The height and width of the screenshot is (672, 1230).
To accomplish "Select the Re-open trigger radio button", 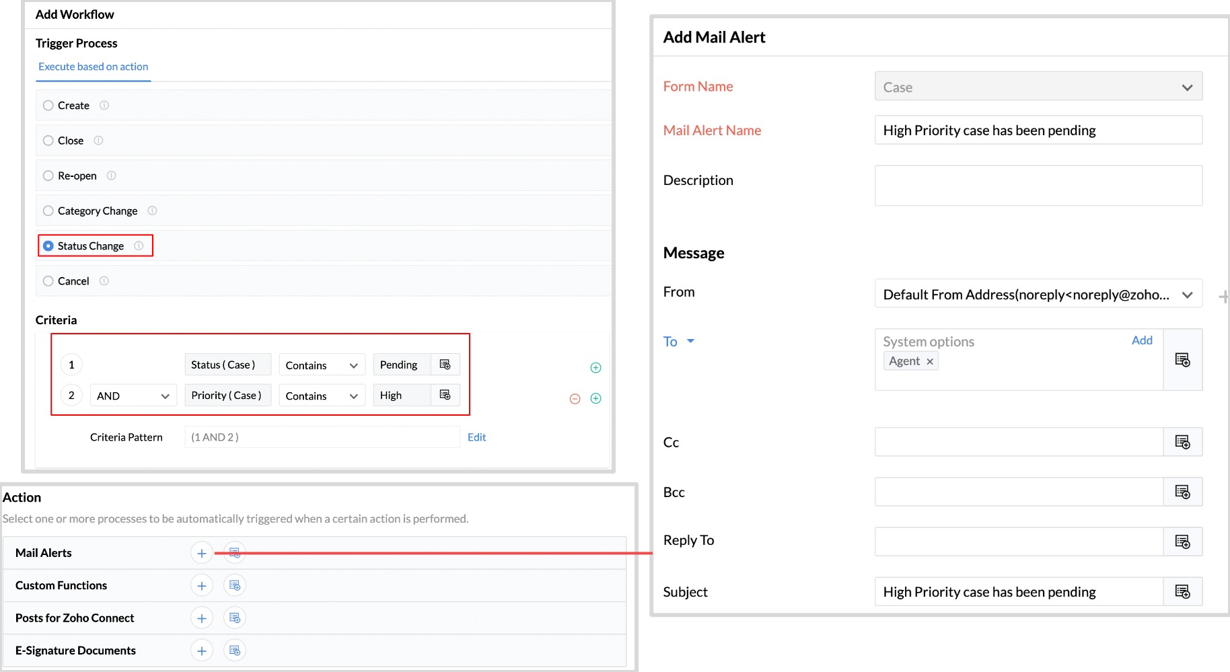I will point(48,176).
